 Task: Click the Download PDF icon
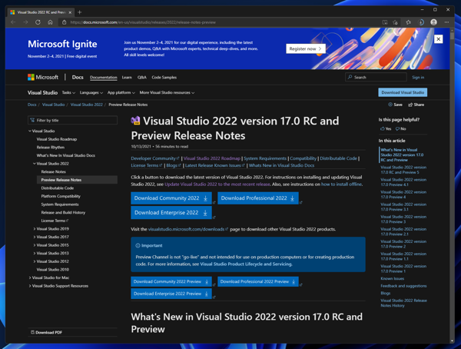(33, 332)
